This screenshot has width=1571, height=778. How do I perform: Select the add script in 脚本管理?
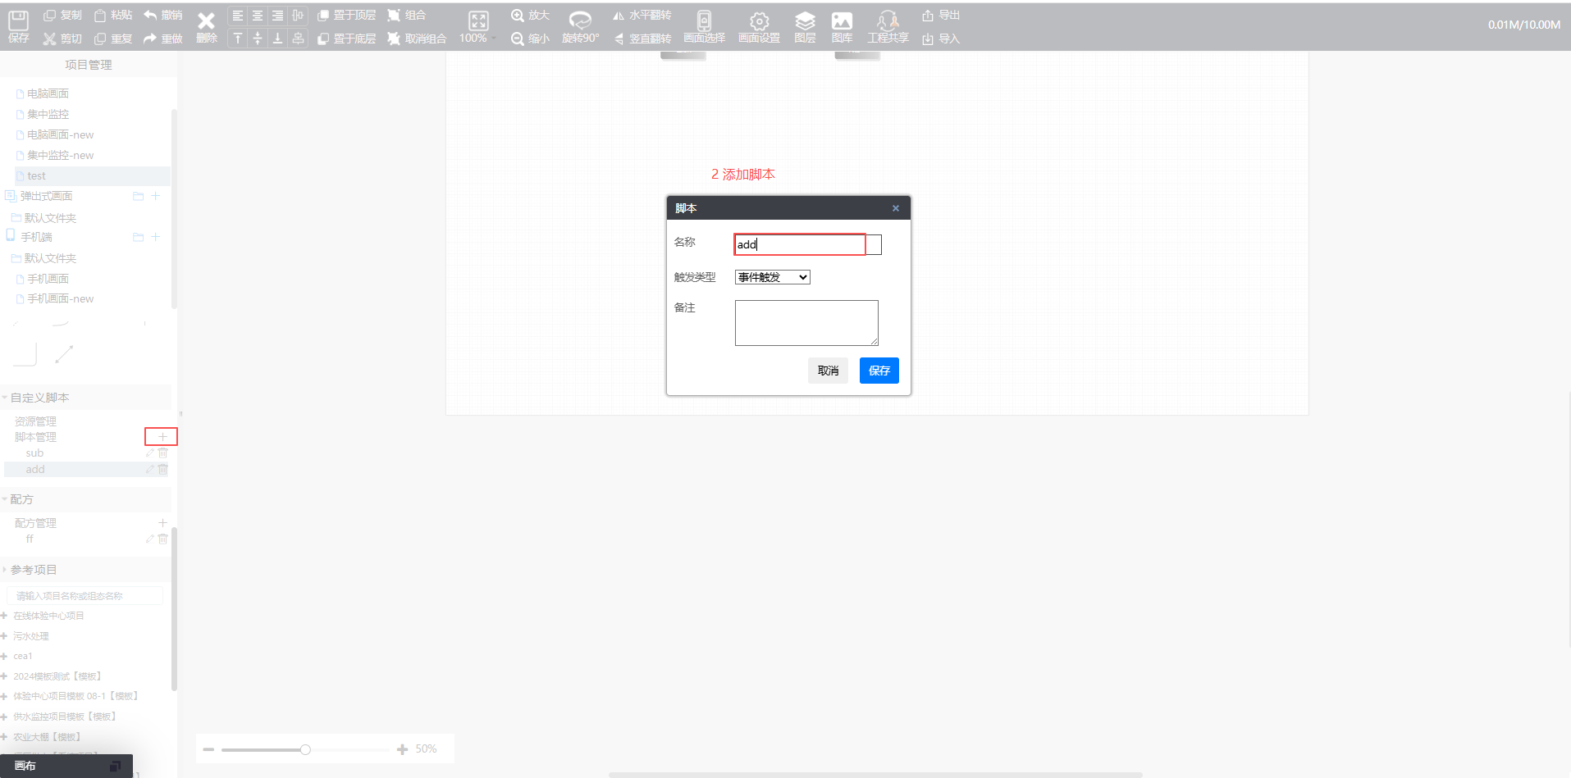click(35, 470)
